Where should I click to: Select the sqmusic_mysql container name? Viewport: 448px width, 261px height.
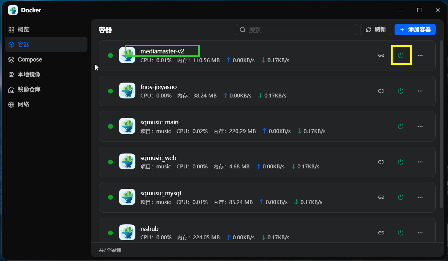click(161, 193)
